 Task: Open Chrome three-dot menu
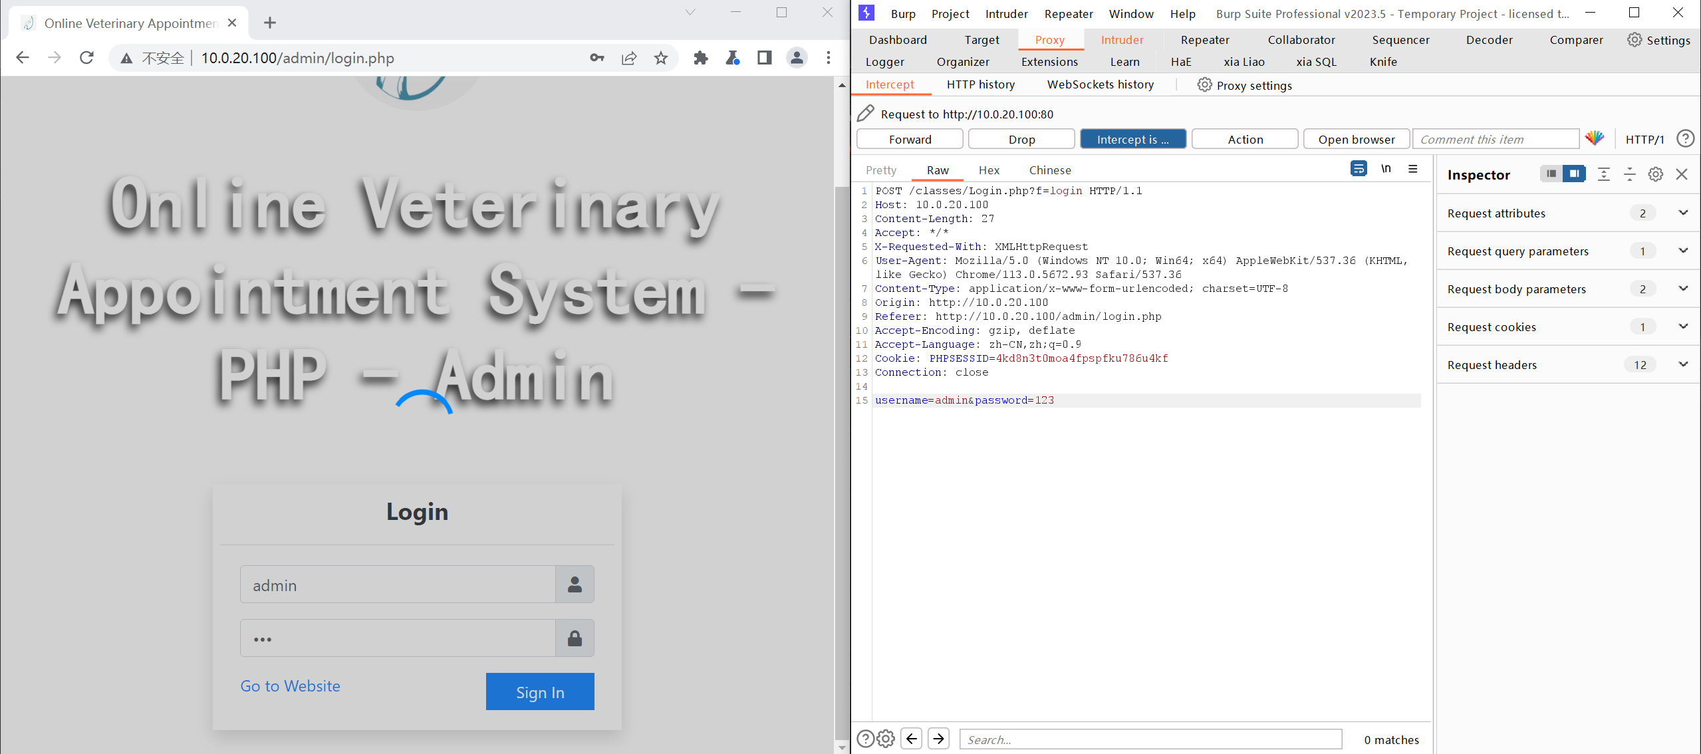(x=829, y=58)
